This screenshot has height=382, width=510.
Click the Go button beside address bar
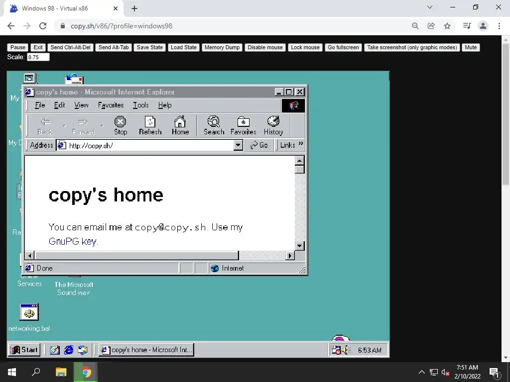pos(259,145)
